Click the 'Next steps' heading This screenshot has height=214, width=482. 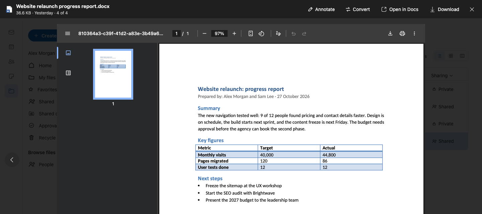(x=210, y=179)
